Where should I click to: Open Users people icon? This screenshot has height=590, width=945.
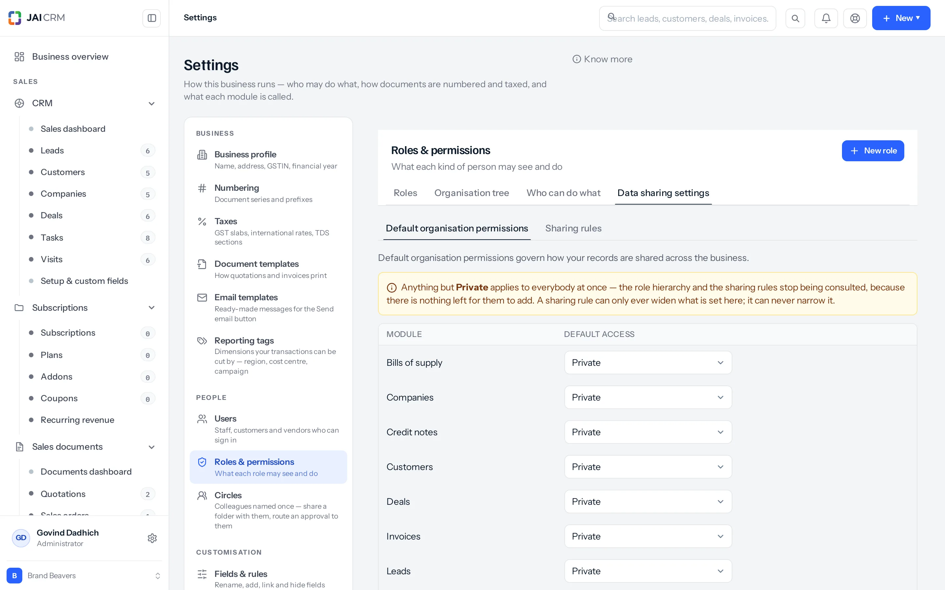pyautogui.click(x=202, y=419)
